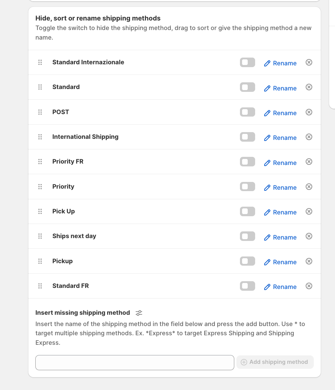
Task: Focus the missing shipping method name field
Action: pos(135,362)
